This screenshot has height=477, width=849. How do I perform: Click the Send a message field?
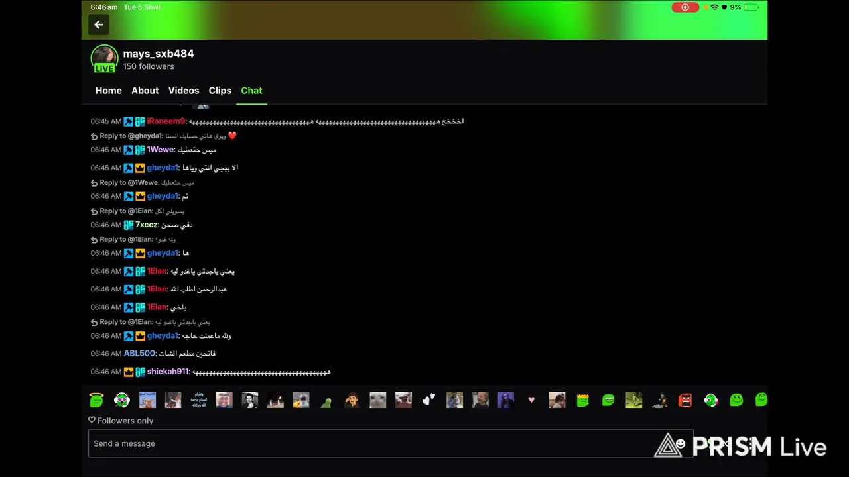pyautogui.click(x=391, y=443)
